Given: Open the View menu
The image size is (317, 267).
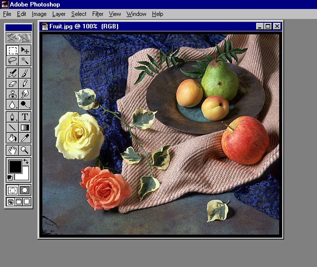Looking at the screenshot, I should (x=115, y=14).
